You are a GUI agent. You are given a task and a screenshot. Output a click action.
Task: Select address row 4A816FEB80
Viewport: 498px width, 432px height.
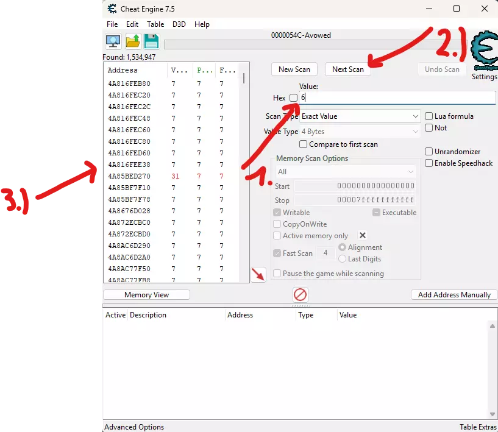tap(171, 83)
